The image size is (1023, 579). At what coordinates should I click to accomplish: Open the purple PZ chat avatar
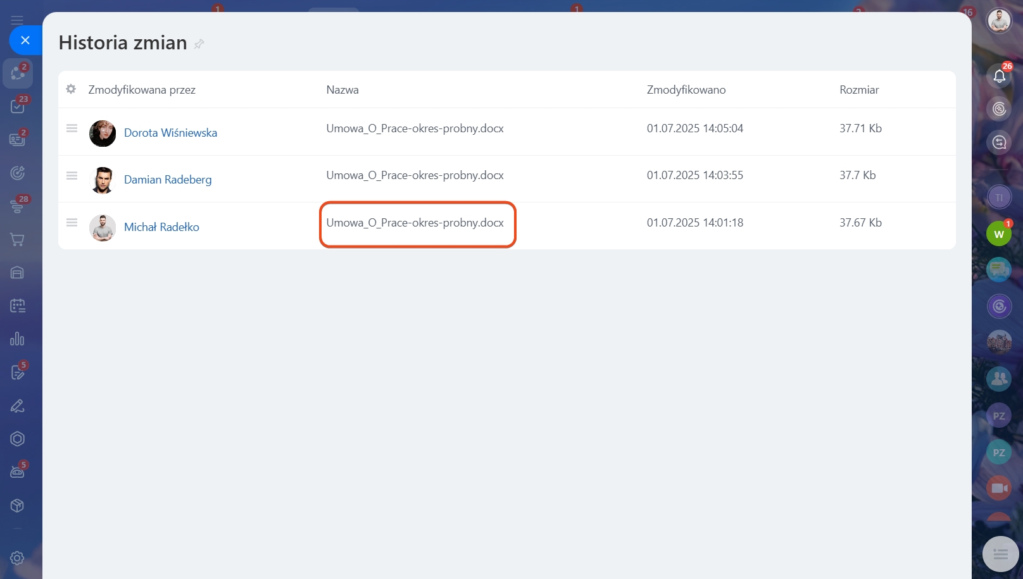click(x=999, y=416)
